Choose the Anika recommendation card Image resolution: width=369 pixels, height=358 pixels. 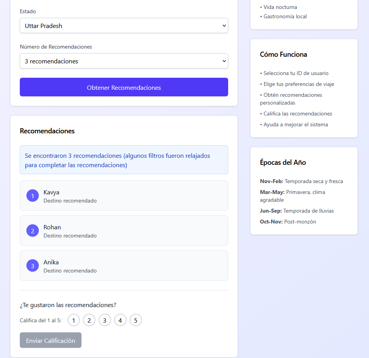pos(124,265)
